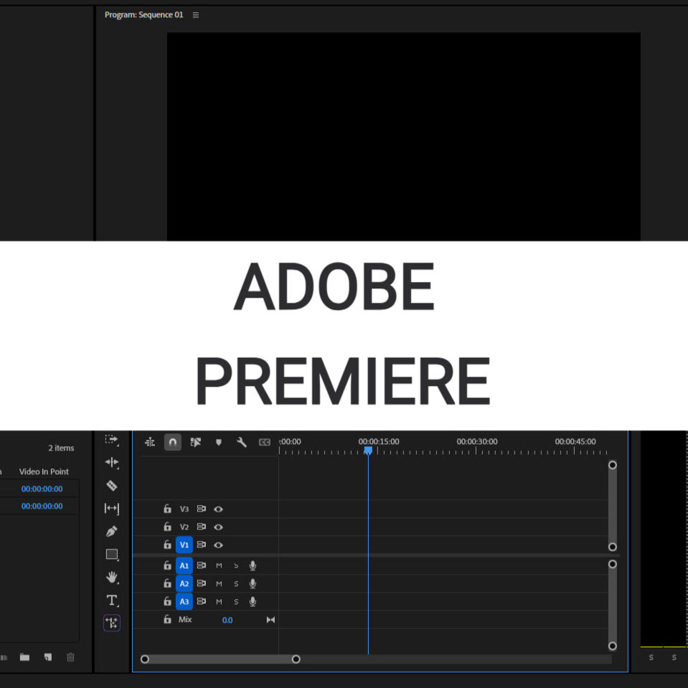This screenshot has width=688, height=688.
Task: Click the New Item icon
Action: coord(48,657)
